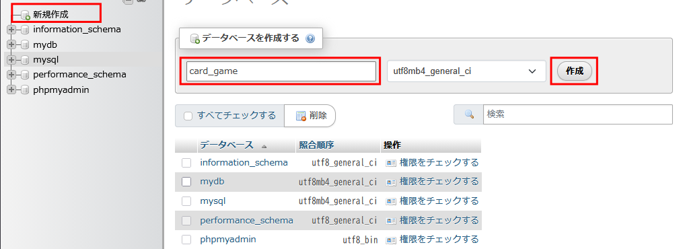This screenshot has height=249, width=683.
Task: Click the delete icon beside 削除
Action: pos(301,116)
